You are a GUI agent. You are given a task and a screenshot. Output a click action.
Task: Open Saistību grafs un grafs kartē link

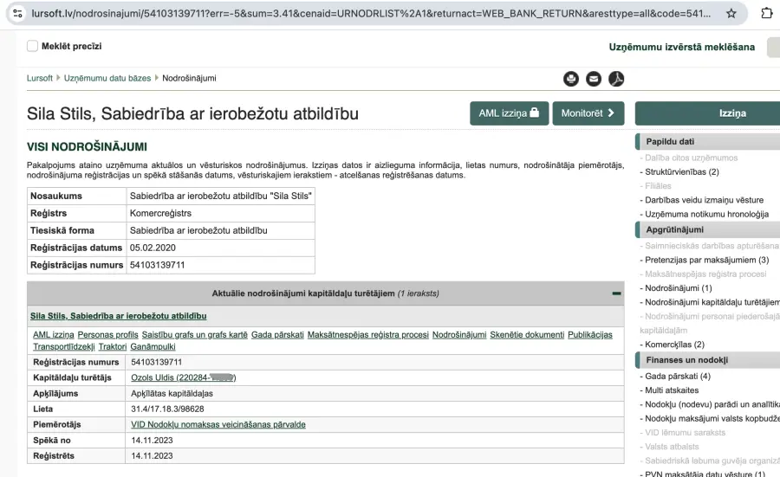pyautogui.click(x=194, y=335)
